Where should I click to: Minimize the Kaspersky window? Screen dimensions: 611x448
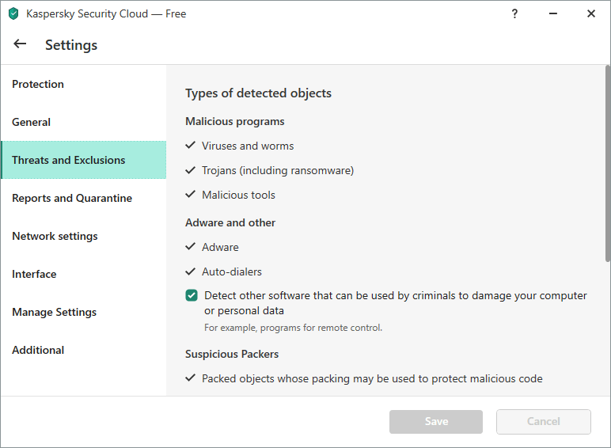[553, 13]
